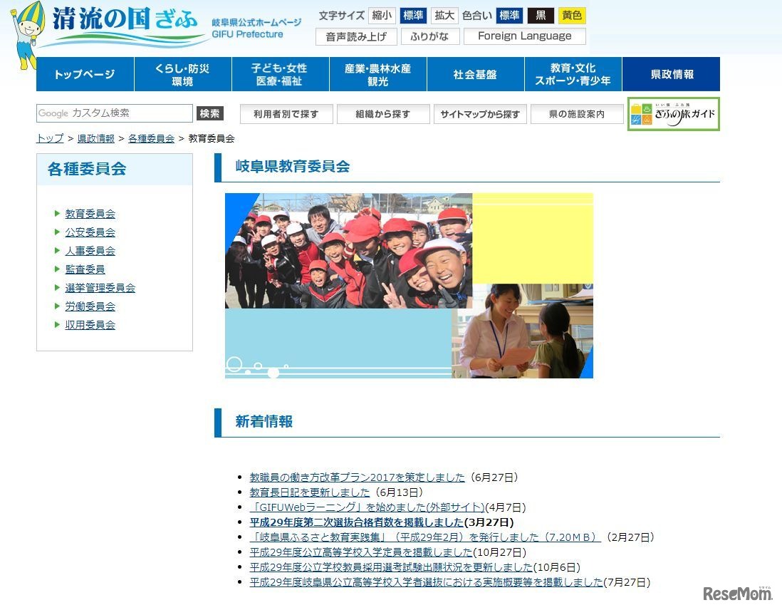The width and height of the screenshot is (782, 610).
Task: Select the 教育・文化スポーツ・青少年 navigation tab
Action: pyautogui.click(x=573, y=73)
